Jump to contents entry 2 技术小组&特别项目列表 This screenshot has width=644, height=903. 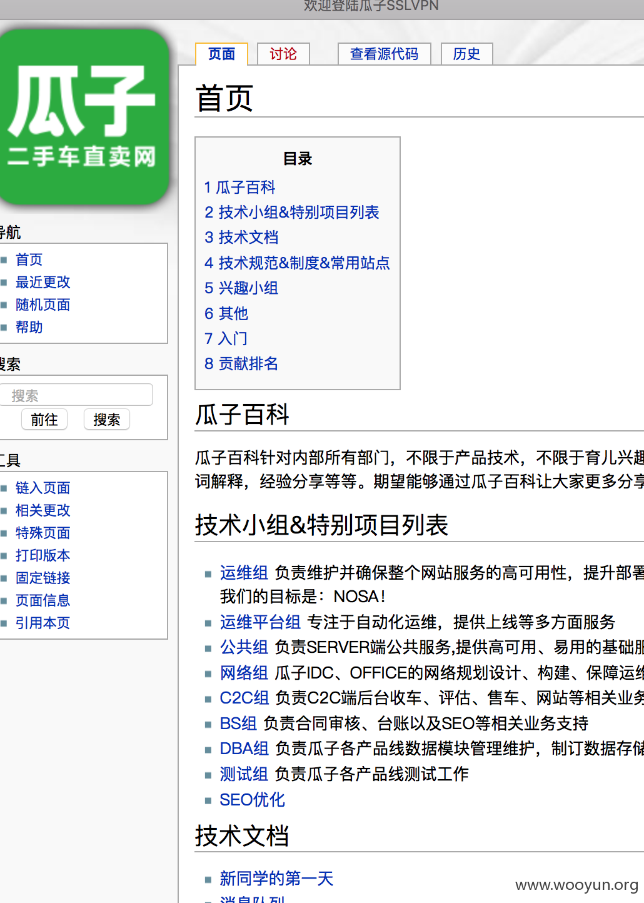(x=292, y=212)
